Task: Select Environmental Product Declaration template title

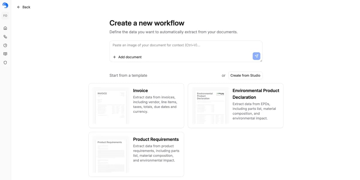Action: point(256,94)
